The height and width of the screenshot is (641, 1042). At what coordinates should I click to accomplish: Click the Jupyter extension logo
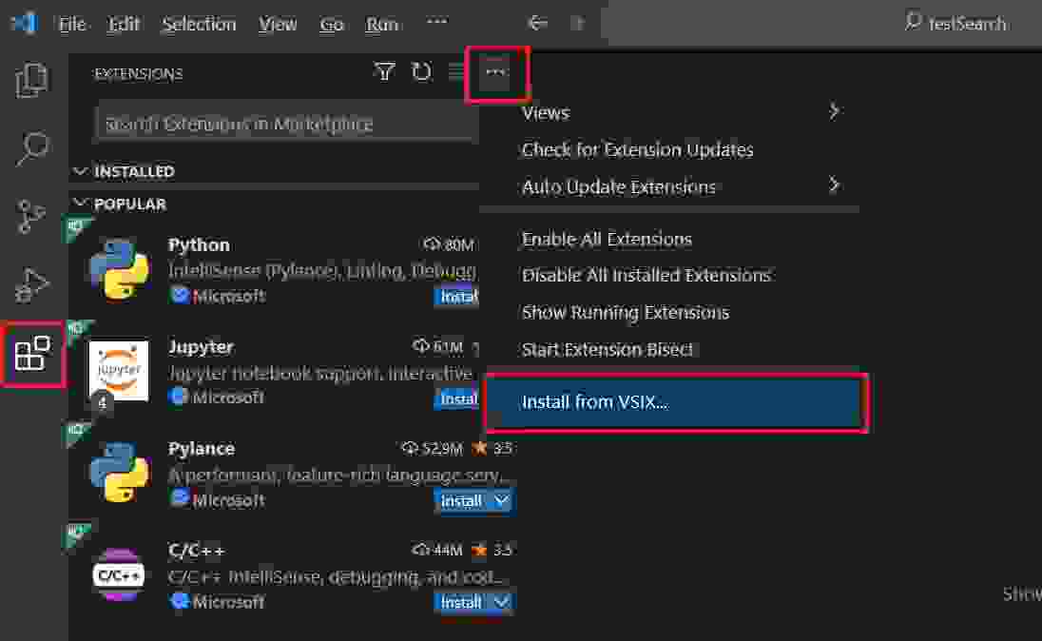[118, 370]
